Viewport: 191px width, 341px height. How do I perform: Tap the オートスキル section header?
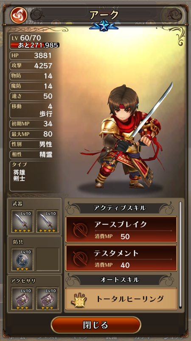[x=120, y=280]
